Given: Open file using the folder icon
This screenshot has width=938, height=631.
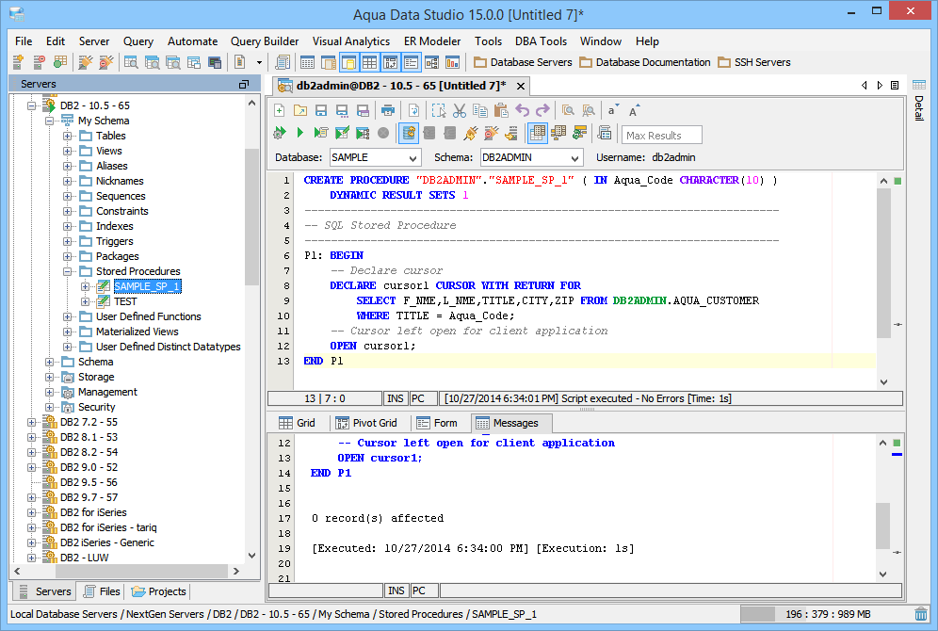Looking at the screenshot, I should click(300, 110).
